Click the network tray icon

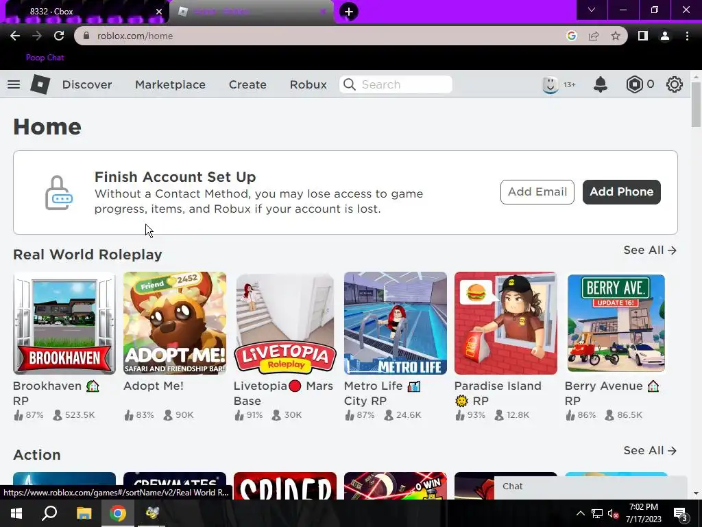(597, 514)
